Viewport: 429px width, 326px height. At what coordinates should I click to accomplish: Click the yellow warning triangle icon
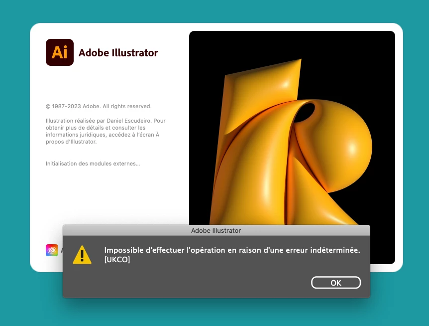pos(82,255)
